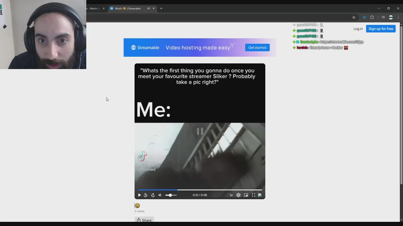This screenshot has width=403, height=226.
Task: Click the Log in link
Action: click(x=358, y=29)
